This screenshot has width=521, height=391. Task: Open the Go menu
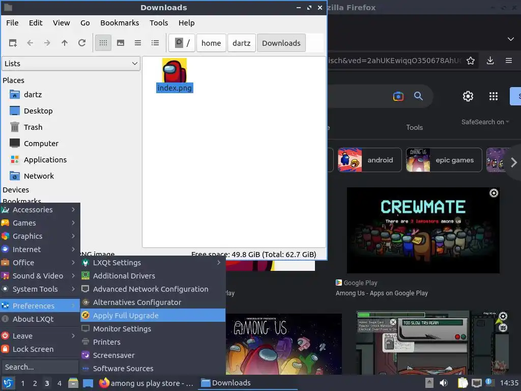click(x=85, y=23)
